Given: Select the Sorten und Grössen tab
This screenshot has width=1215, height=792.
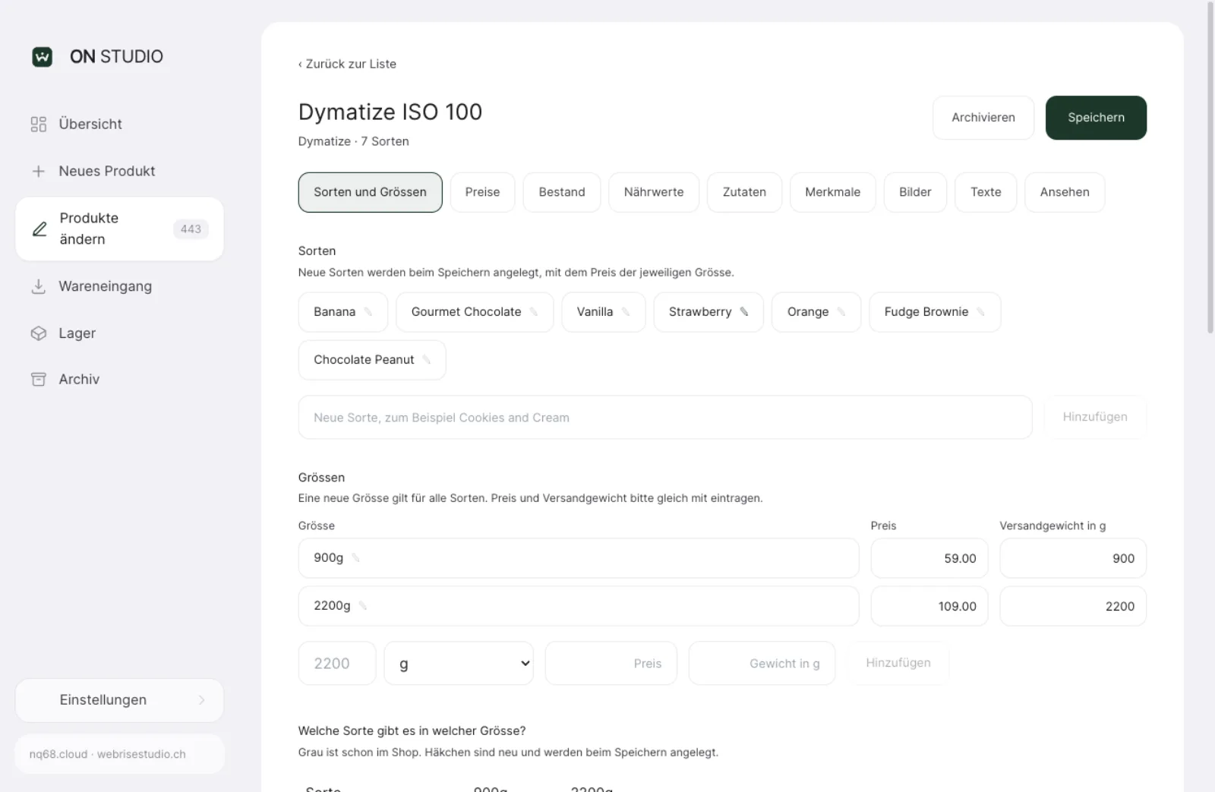Looking at the screenshot, I should pos(371,192).
